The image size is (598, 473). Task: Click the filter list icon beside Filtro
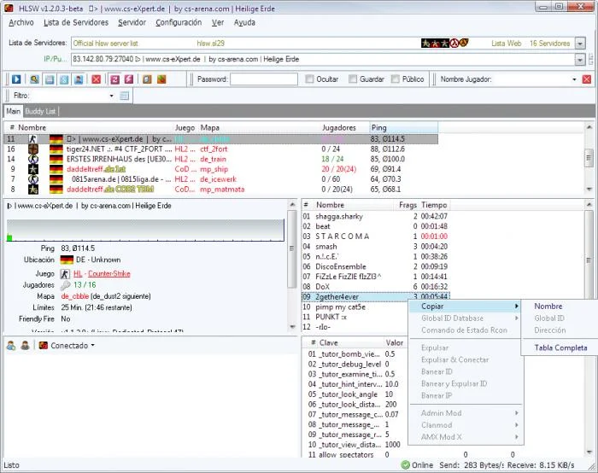click(x=124, y=96)
